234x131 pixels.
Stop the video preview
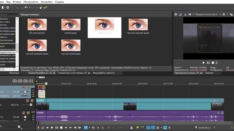pos(213,63)
